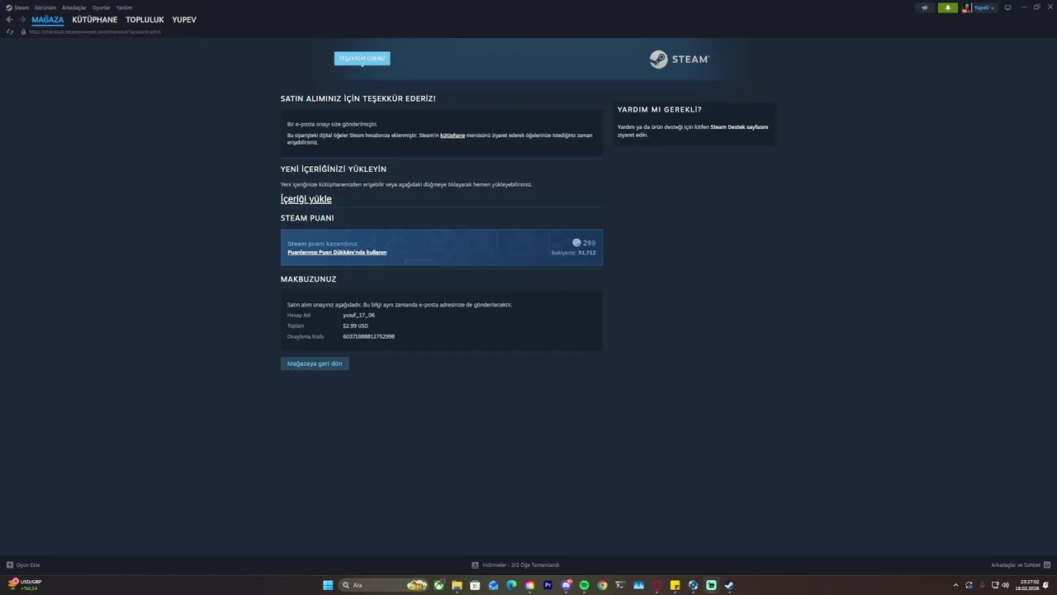Viewport: 1057px width, 595px height.
Task: Click Mağazaya geri dön button
Action: coord(315,364)
